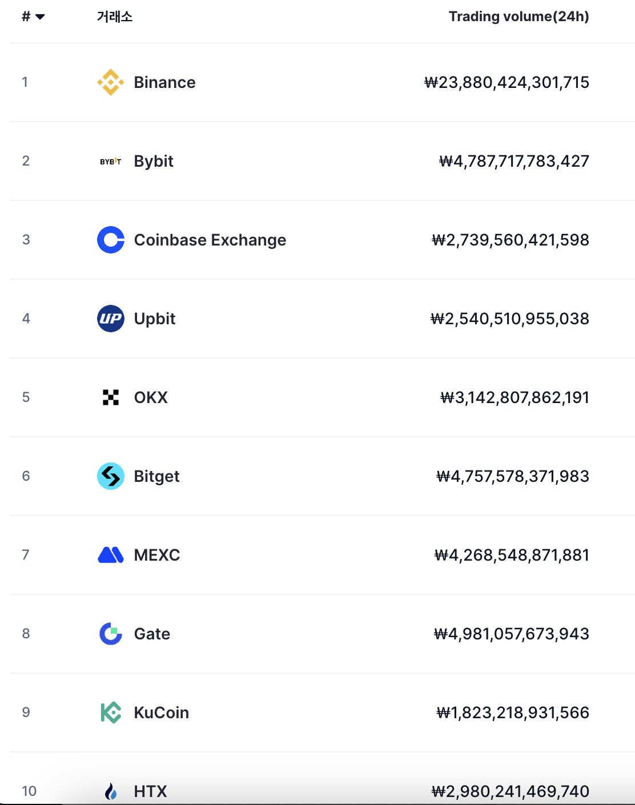Open the KuCoin exchange name link
Screen dimensions: 635x805
tap(162, 713)
